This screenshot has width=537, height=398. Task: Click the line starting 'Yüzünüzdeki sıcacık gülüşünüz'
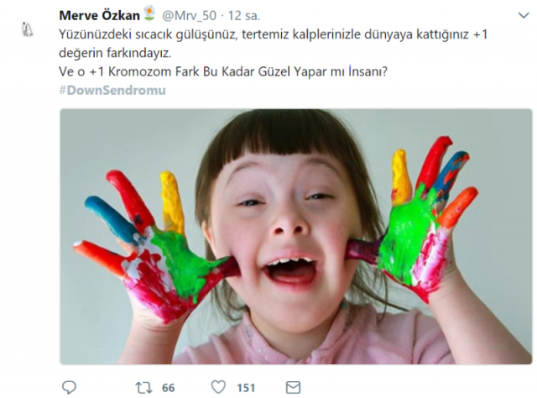click(x=273, y=34)
